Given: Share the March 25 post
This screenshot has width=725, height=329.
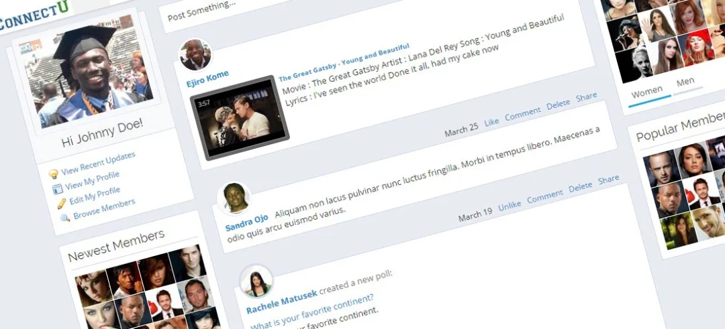Looking at the screenshot, I should tap(586, 97).
